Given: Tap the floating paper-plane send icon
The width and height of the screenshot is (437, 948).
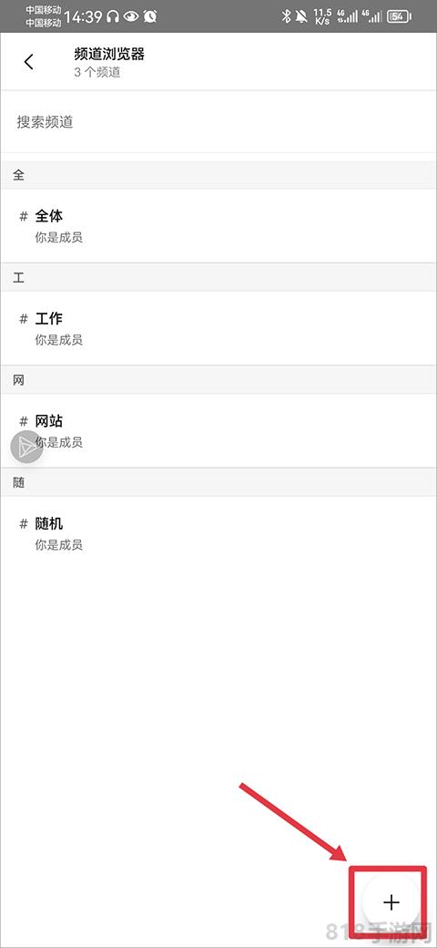Looking at the screenshot, I should pos(26,448).
